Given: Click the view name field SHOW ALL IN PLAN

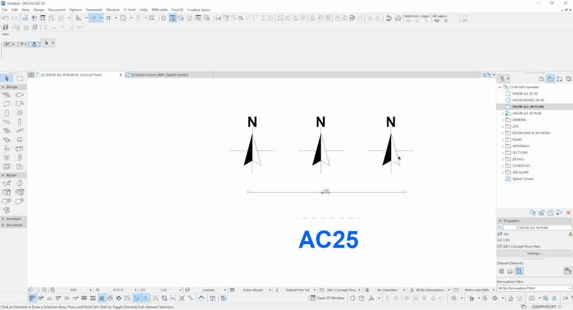Looking at the screenshot, I should click(544, 227).
